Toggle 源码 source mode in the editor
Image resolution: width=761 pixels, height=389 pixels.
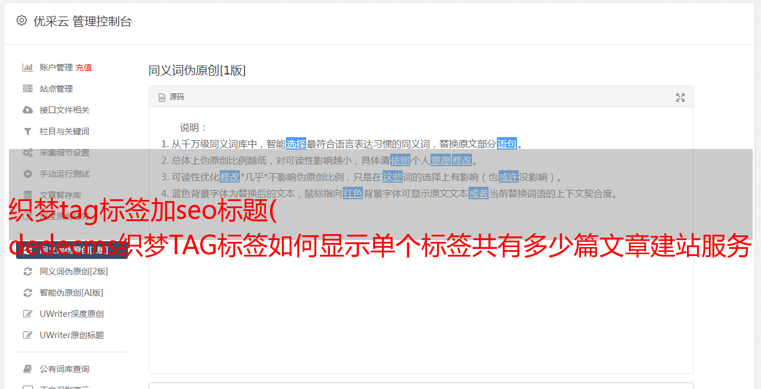pos(171,97)
